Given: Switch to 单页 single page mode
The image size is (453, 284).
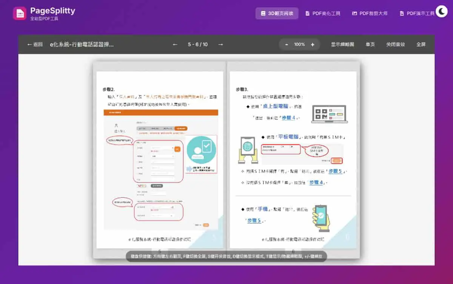Looking at the screenshot, I should click(x=370, y=44).
